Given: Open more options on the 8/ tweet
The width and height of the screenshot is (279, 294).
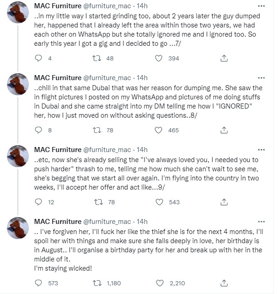Looking at the screenshot, I should (262, 77).
